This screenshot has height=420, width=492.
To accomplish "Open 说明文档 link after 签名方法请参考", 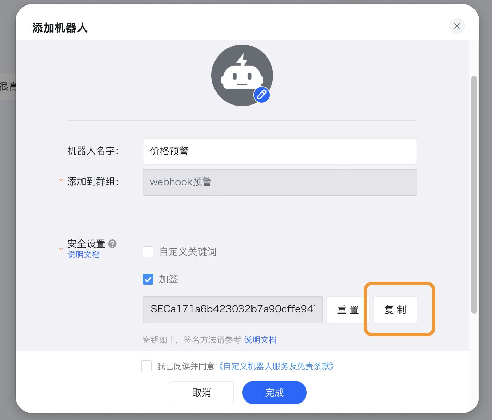I will coord(260,340).
